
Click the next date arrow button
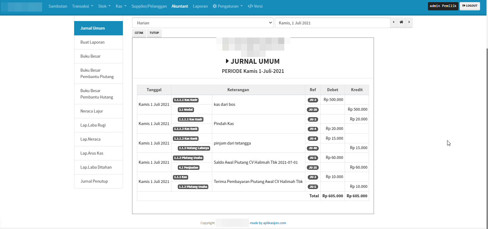(x=409, y=22)
